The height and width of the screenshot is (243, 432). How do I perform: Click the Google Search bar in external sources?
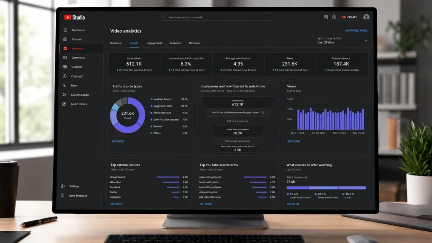[x=168, y=177]
